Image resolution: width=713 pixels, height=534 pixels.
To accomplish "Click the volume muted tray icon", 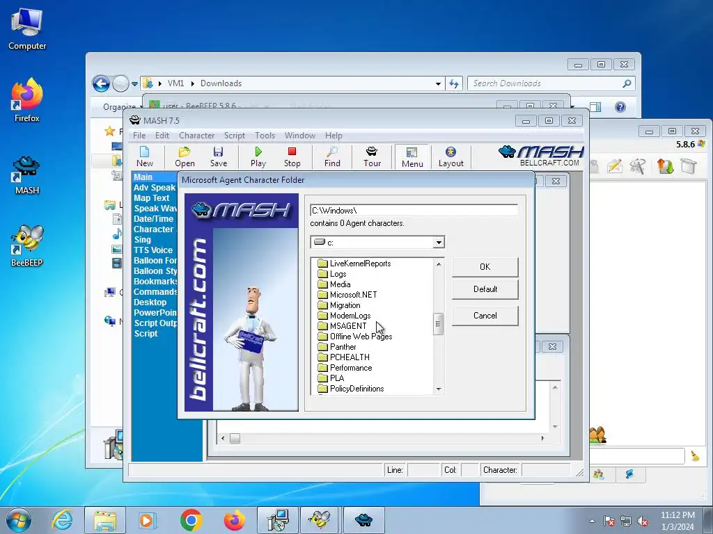I will tap(643, 521).
